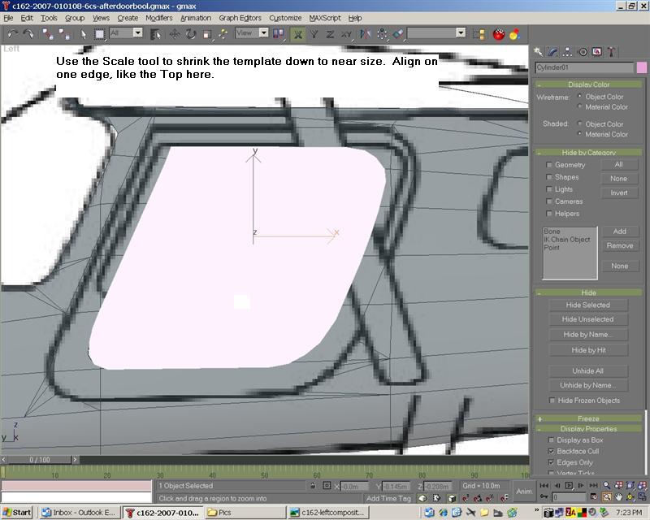Click the Unhide All button
The height and width of the screenshot is (520, 650).
(587, 370)
